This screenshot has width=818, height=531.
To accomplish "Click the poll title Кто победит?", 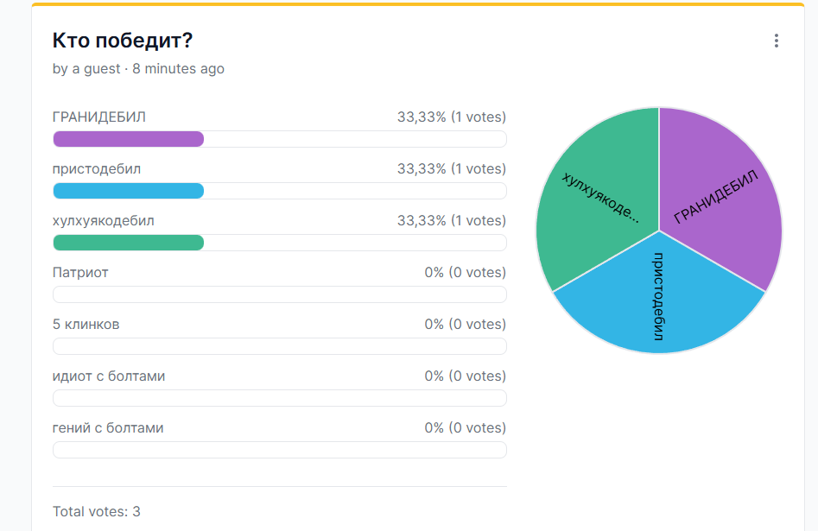I will 123,41.
